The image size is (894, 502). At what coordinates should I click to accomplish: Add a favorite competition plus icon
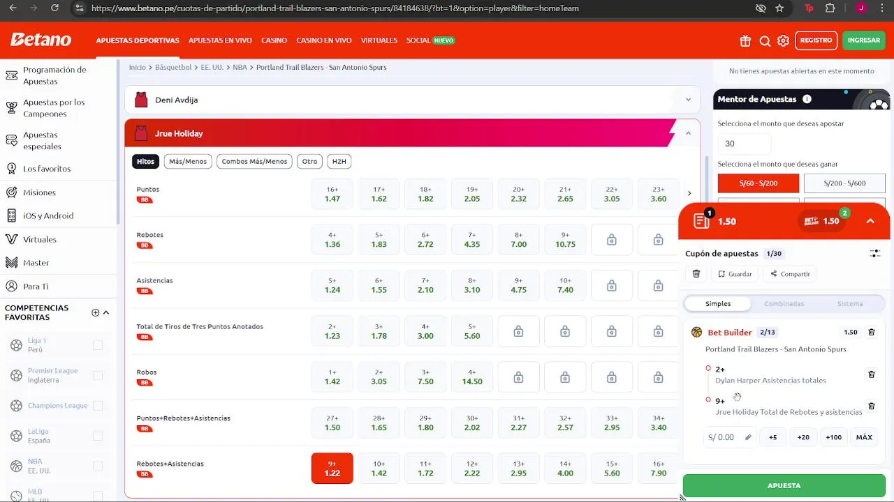pyautogui.click(x=96, y=312)
